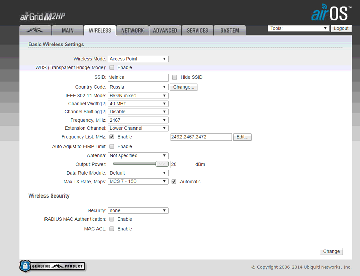Open the Data Rate Module dropdown

click(138, 173)
